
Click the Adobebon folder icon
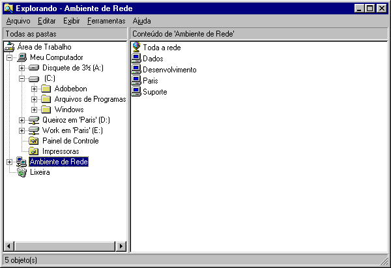pos(46,89)
